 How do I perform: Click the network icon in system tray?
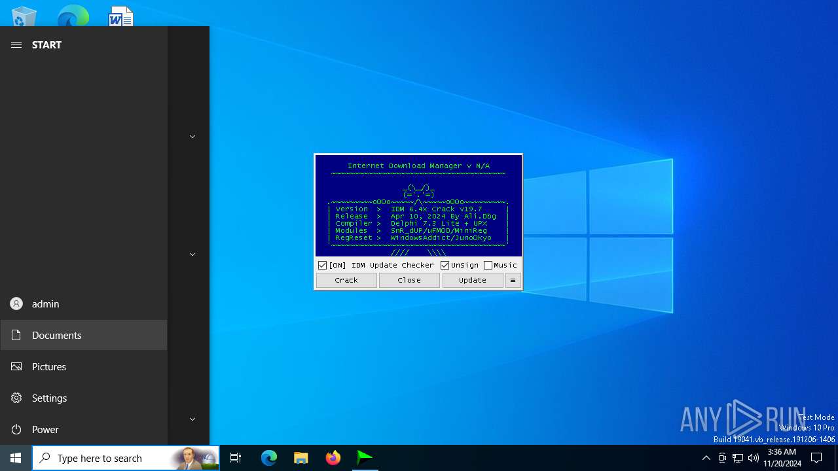tap(738, 458)
